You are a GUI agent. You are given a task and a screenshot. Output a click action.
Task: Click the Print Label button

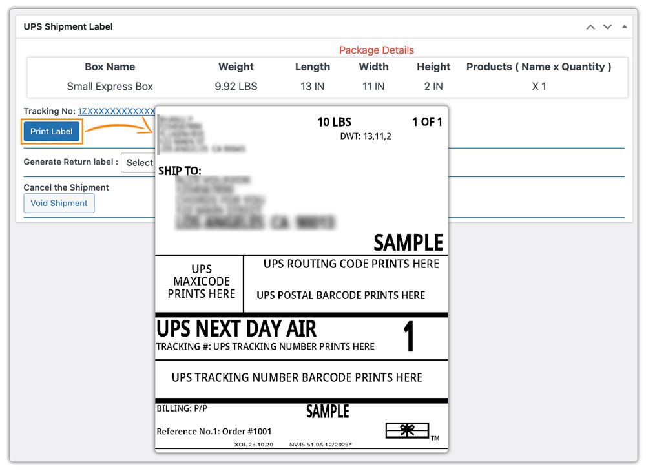click(51, 131)
